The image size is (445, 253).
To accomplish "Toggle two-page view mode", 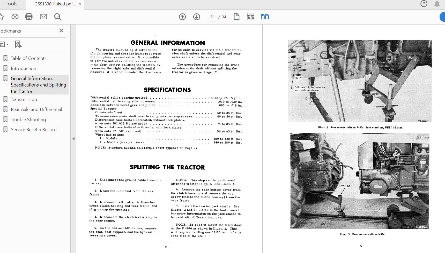I will (265, 17).
